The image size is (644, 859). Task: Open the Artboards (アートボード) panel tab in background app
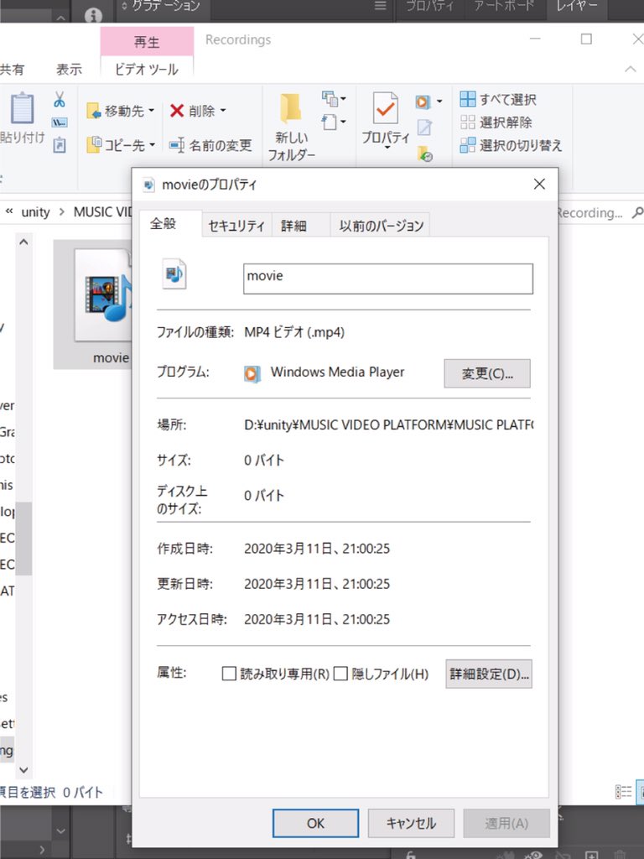click(504, 7)
